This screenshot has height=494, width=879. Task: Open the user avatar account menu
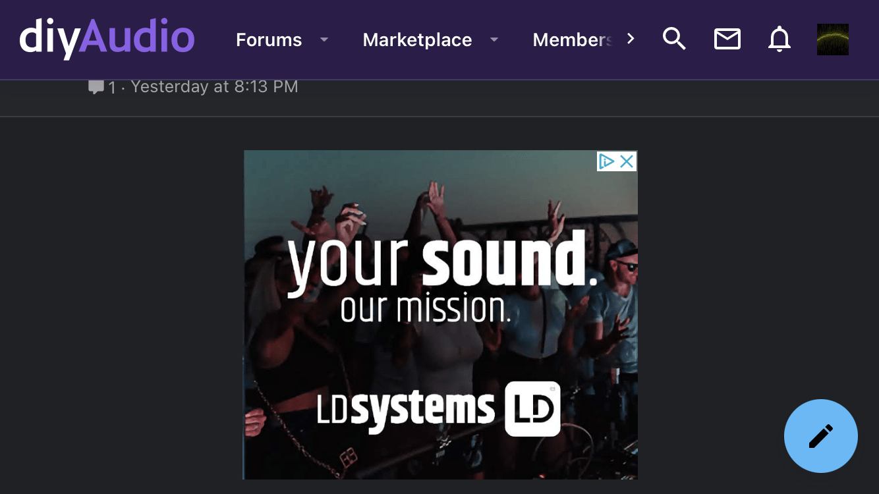(832, 40)
